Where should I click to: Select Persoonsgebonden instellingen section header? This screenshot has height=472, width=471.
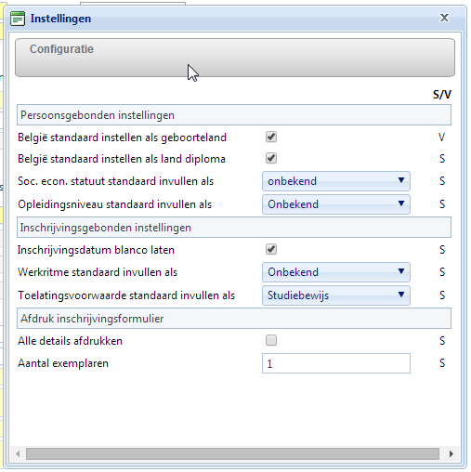(234, 115)
